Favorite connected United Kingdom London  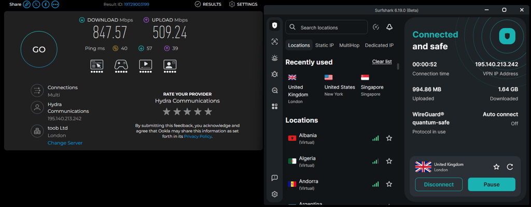[496, 167]
